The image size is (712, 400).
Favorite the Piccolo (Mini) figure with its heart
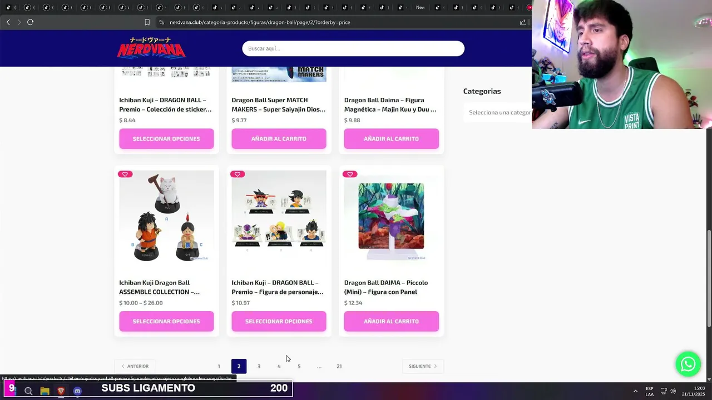pyautogui.click(x=350, y=174)
